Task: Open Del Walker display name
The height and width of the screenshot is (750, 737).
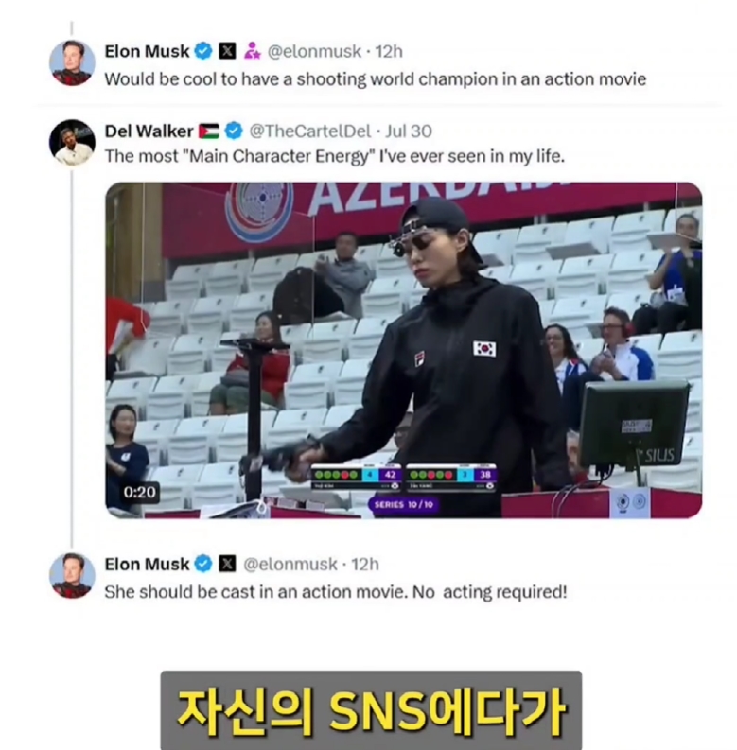Action: tap(149, 131)
